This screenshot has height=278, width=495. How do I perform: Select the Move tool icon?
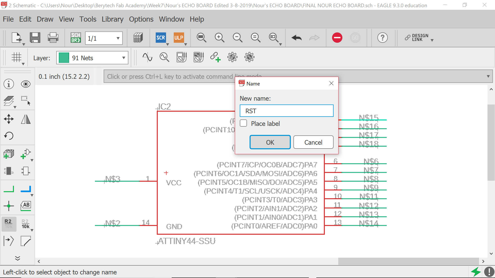click(9, 119)
